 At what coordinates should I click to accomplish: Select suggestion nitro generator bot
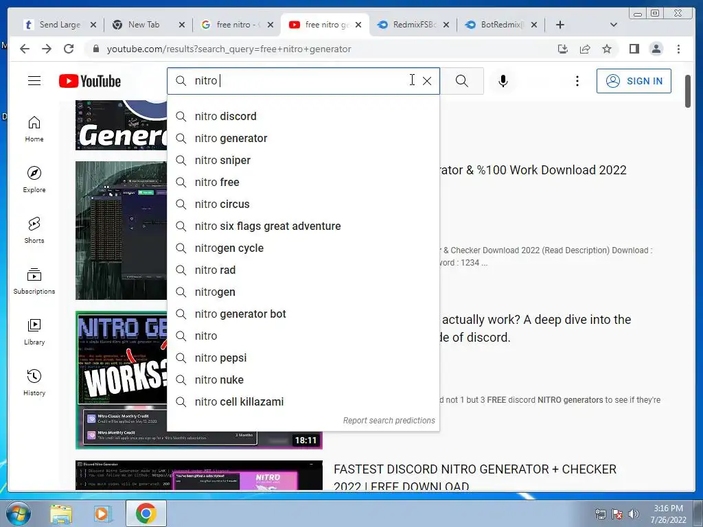coord(303,314)
